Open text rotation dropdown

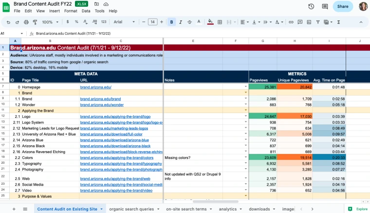[x=279, y=22]
